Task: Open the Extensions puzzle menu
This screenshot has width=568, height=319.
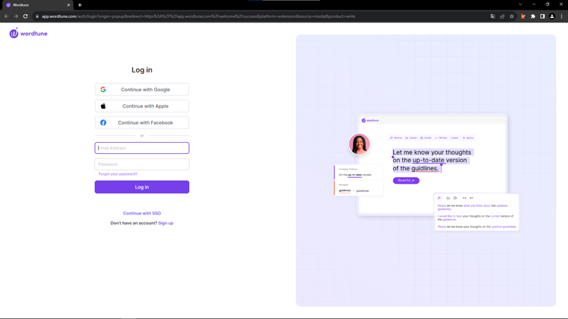Action: [x=533, y=16]
